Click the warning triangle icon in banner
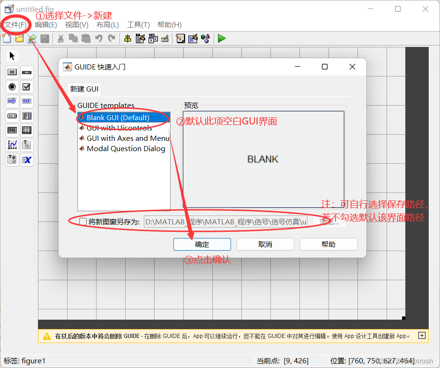The height and width of the screenshot is (368, 440). pos(47,336)
